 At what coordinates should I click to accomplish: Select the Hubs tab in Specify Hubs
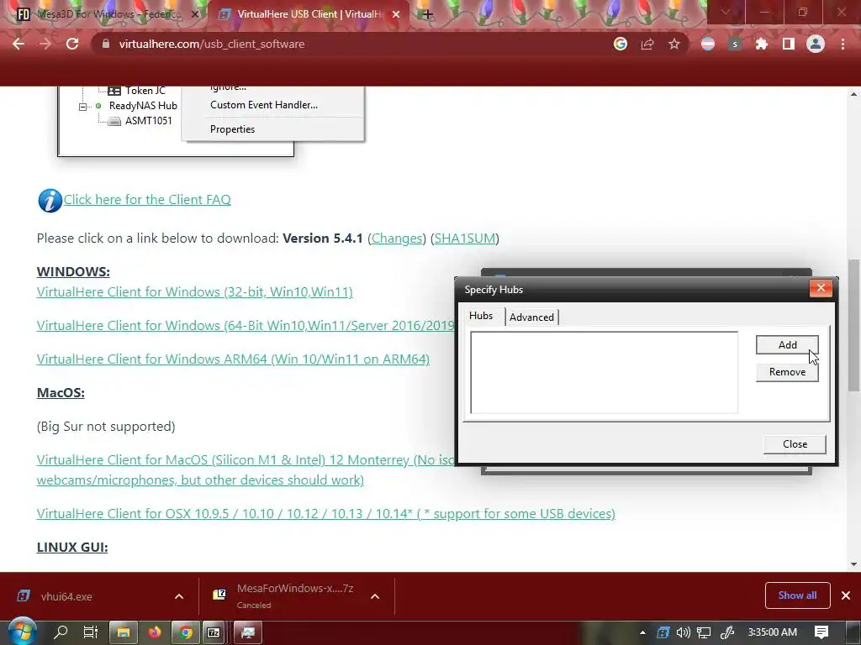[x=480, y=316]
